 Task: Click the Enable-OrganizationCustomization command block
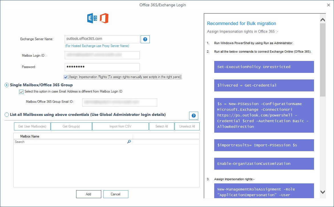pyautogui.click(x=264, y=164)
